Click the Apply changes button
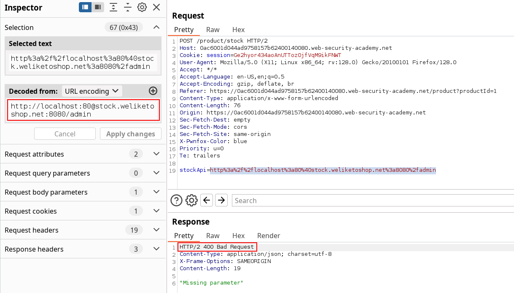 (130, 134)
